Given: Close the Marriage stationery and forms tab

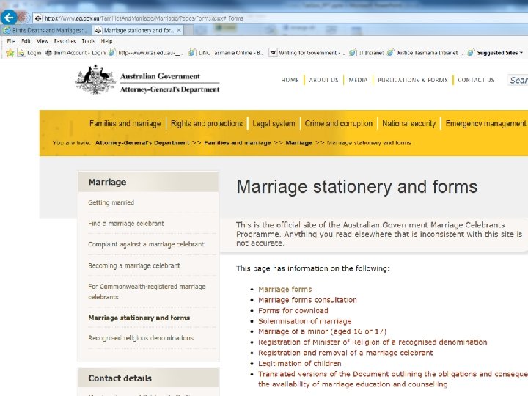Looking at the screenshot, I should click(x=179, y=30).
